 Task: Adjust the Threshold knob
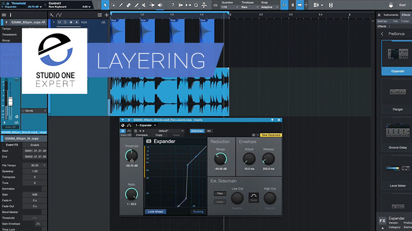coord(131,156)
